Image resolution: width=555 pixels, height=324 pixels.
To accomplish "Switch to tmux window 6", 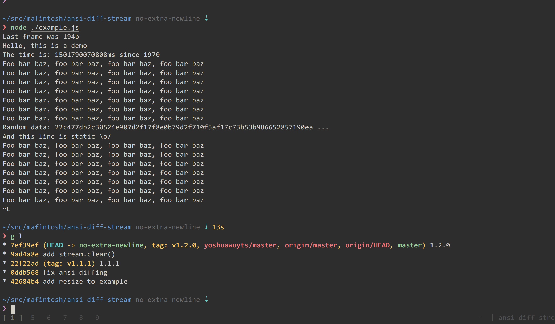I will 49,318.
